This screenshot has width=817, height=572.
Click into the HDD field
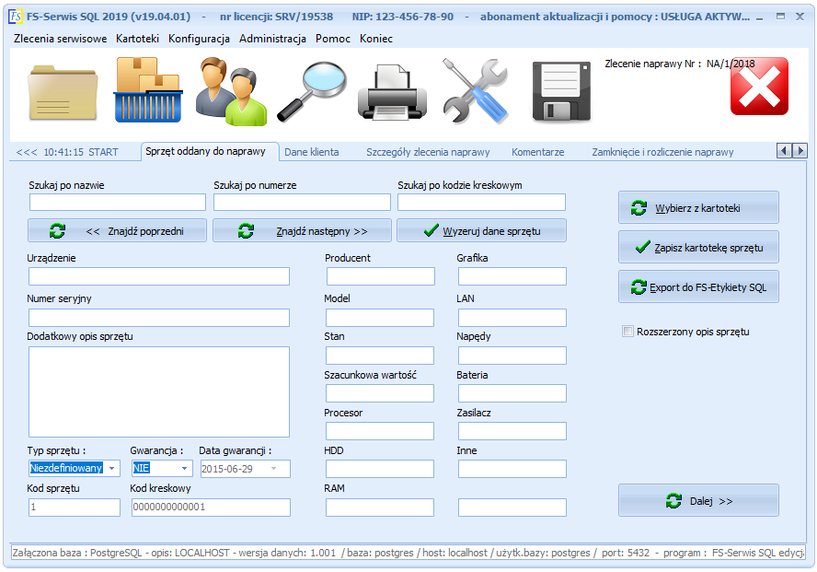click(x=380, y=469)
